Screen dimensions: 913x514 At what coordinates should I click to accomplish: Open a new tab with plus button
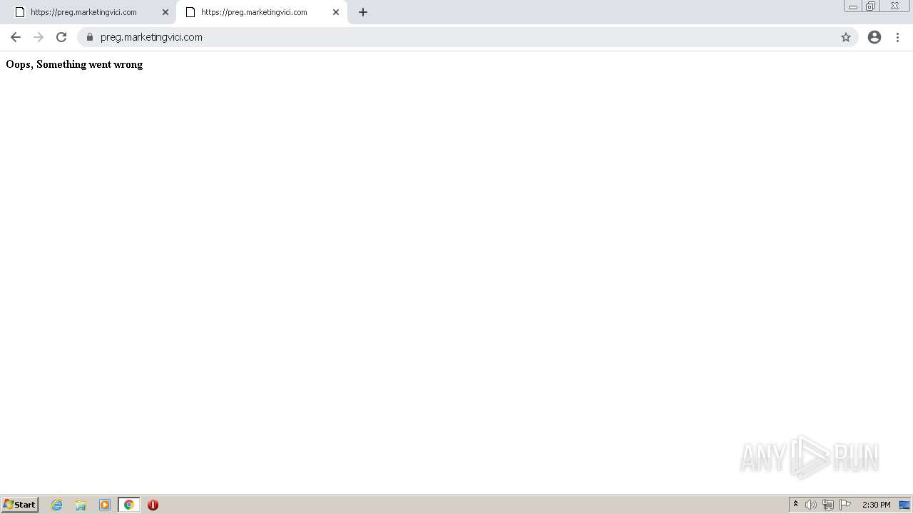[363, 12]
